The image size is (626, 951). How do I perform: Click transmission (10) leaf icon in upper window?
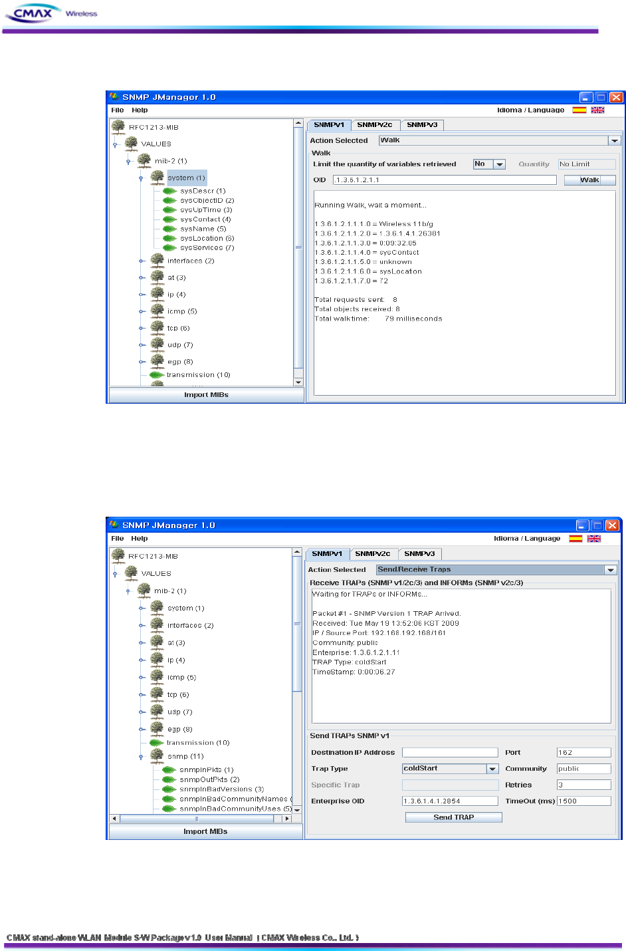[157, 375]
